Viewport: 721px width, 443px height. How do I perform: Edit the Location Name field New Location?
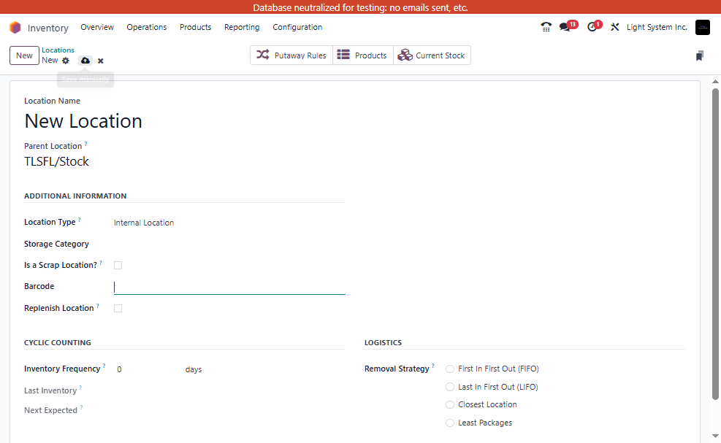coord(184,121)
